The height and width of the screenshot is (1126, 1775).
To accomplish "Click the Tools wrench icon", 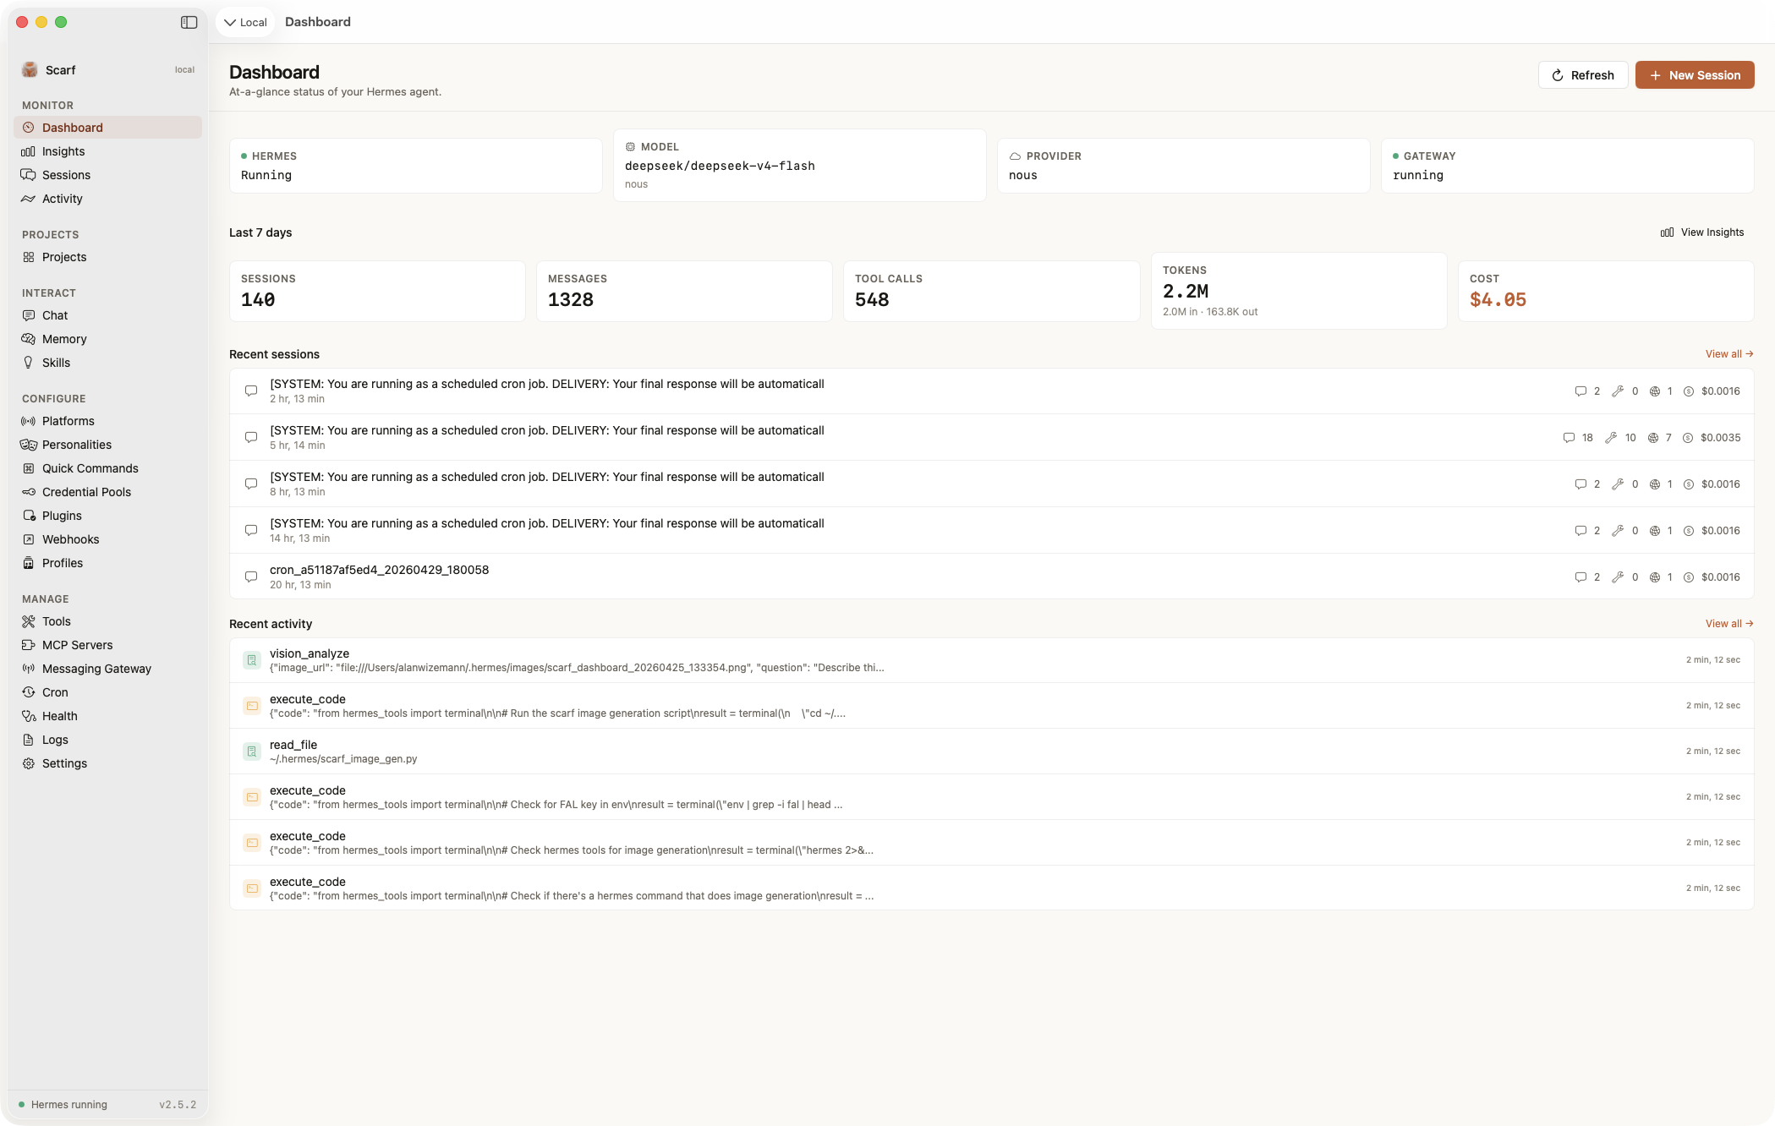I will tap(29, 621).
